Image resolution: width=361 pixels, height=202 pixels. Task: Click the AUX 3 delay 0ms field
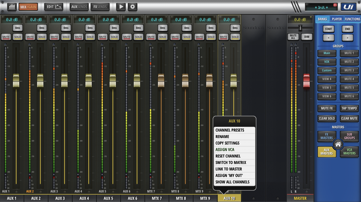coord(66,28)
